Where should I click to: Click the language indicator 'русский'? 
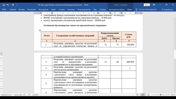[x=35, y=95]
